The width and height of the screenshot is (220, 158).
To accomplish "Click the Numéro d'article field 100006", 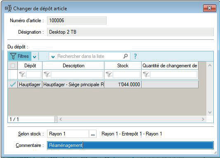I will click(x=77, y=21).
